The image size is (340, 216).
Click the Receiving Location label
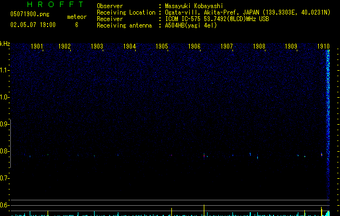click(126, 12)
